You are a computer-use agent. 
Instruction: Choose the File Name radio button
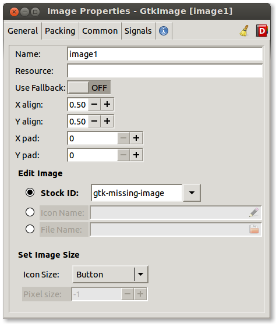pyautogui.click(x=30, y=229)
